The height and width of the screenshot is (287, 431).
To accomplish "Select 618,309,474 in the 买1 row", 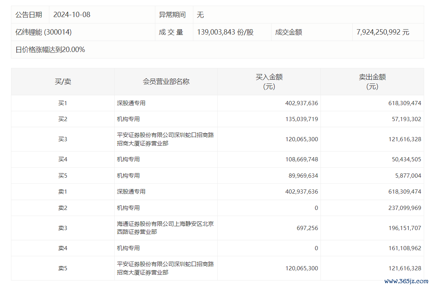I will 405,103.
